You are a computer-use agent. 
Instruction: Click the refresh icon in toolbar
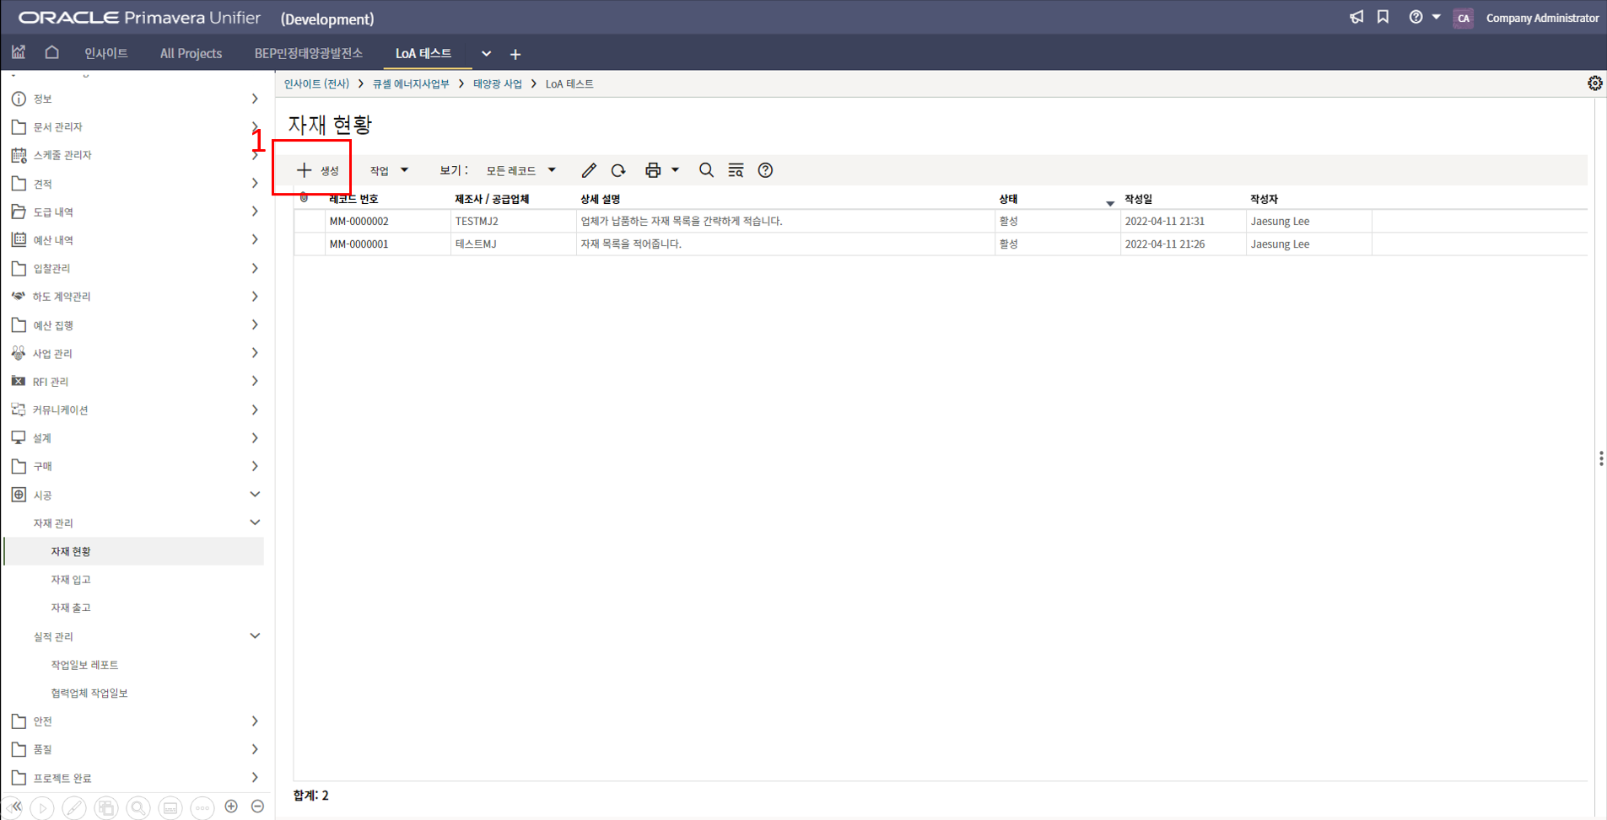[618, 170]
